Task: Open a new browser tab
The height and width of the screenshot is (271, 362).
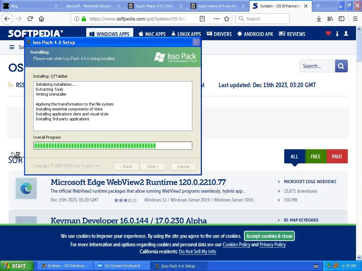Action: coord(318,6)
